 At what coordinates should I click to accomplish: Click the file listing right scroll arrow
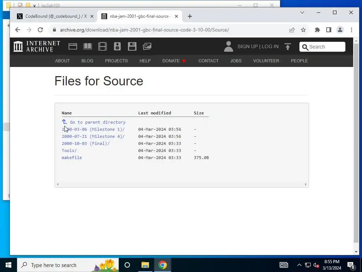click(306, 184)
